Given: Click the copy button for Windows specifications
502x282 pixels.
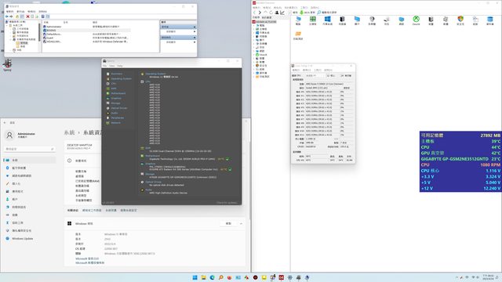Looking at the screenshot, I should click(228, 223).
